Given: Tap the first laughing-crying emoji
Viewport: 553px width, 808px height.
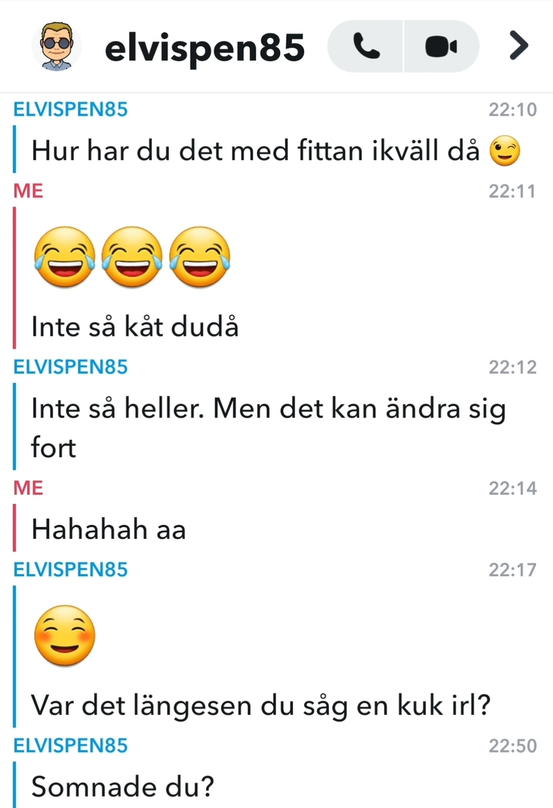Looking at the screenshot, I should [64, 259].
